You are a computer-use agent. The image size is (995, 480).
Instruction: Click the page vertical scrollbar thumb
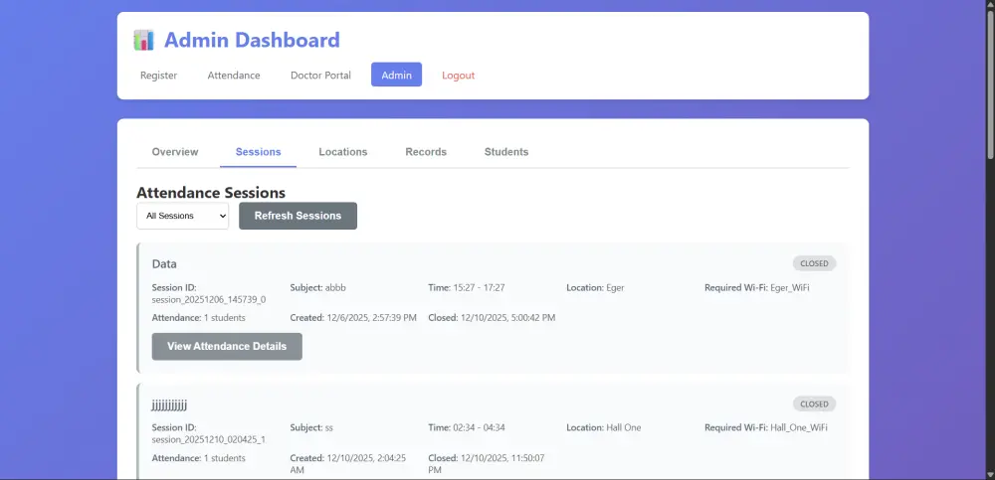991,82
